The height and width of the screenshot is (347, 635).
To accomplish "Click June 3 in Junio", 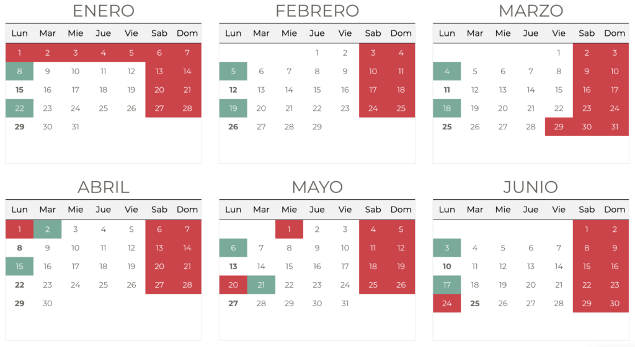I will coord(446,248).
